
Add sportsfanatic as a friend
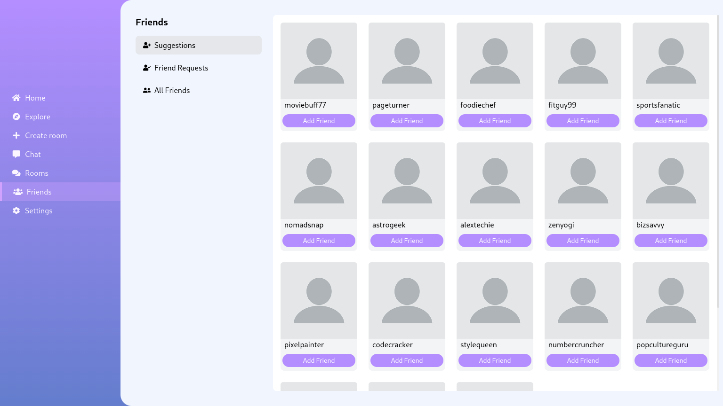coord(671,121)
